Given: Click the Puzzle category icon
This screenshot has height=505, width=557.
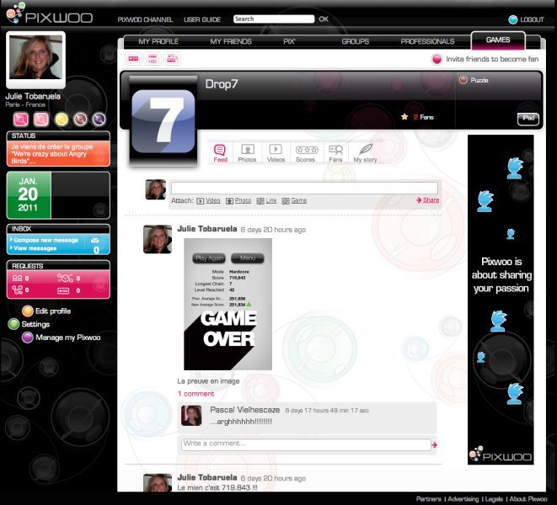Looking at the screenshot, I should pos(463,80).
